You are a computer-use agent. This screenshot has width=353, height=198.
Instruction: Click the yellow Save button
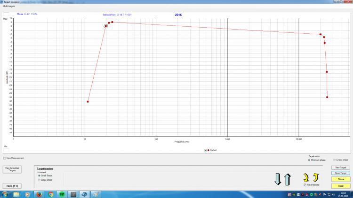[341, 179]
